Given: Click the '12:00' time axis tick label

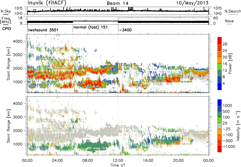Looking at the screenshot, I should pos(118,161).
